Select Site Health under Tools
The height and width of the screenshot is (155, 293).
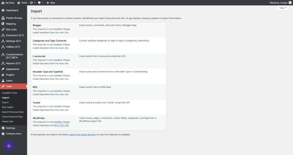[x=8, y=107]
